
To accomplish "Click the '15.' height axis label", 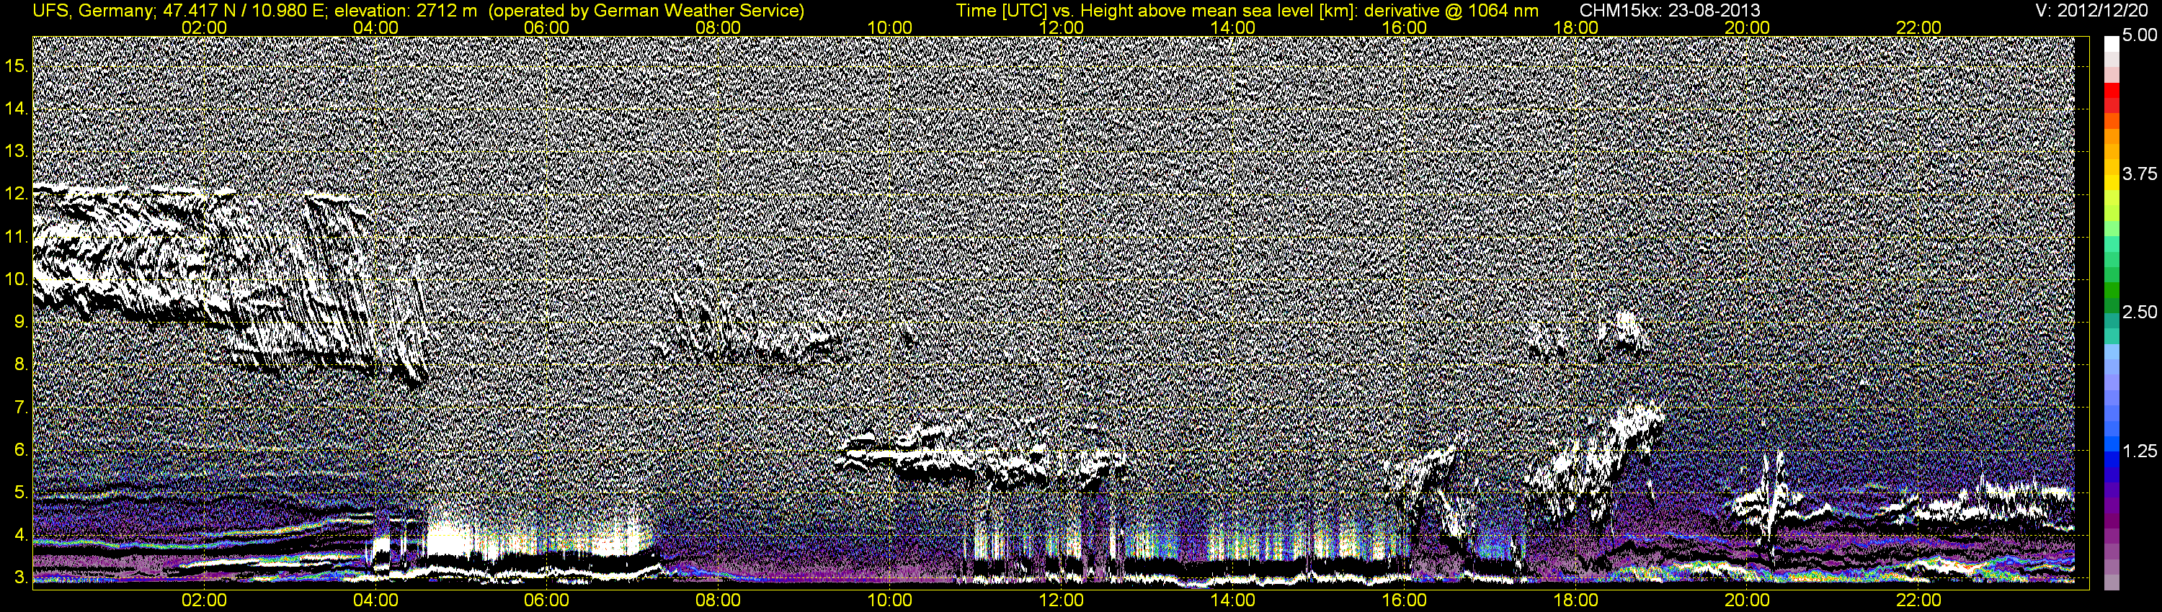I will point(17,66).
